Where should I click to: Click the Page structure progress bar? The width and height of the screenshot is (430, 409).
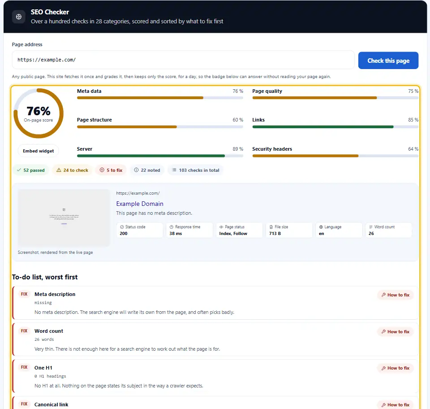tap(160, 127)
